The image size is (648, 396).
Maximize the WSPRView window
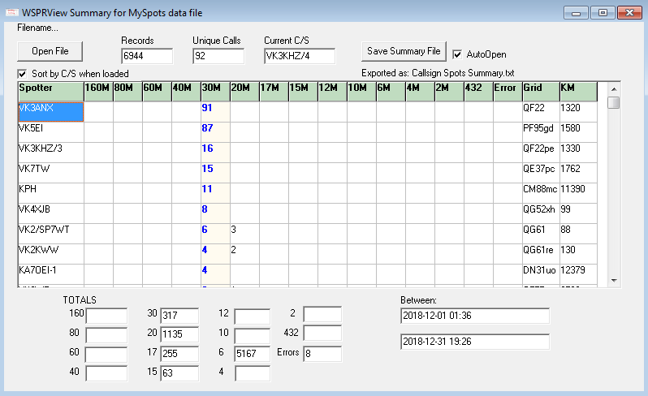pyautogui.click(x=601, y=12)
